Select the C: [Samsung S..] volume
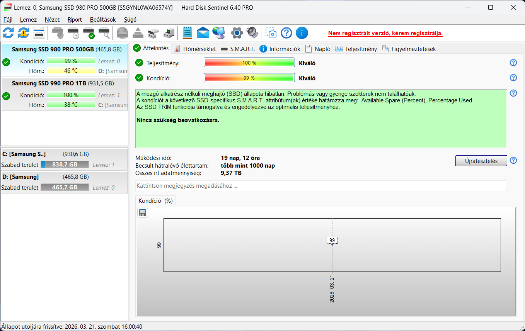This screenshot has height=331, width=525. click(x=64, y=159)
